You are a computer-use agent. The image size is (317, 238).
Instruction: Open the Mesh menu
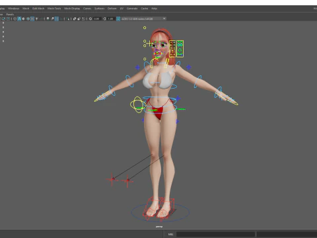point(26,9)
